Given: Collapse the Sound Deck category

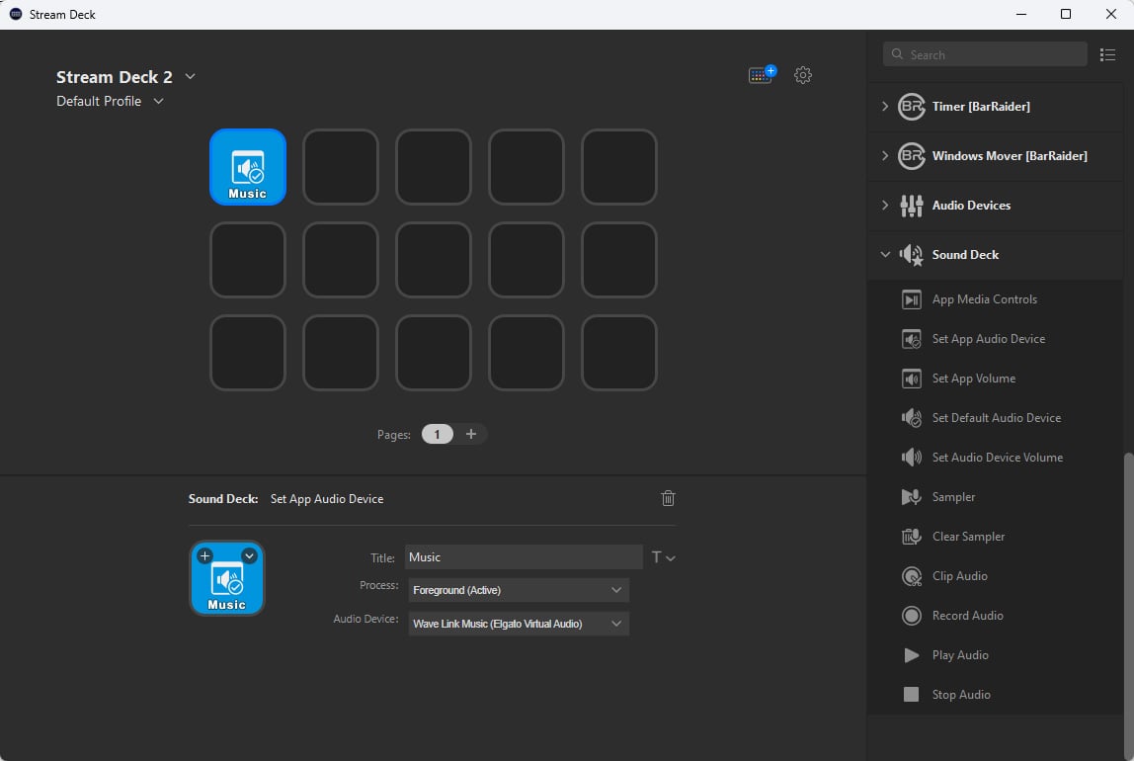Looking at the screenshot, I should (885, 255).
